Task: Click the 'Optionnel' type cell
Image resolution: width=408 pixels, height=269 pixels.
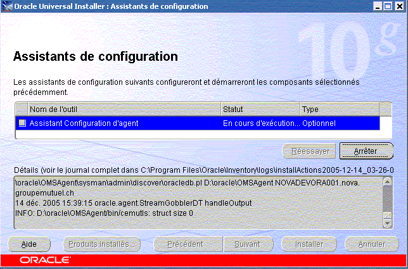Action: [x=339, y=123]
